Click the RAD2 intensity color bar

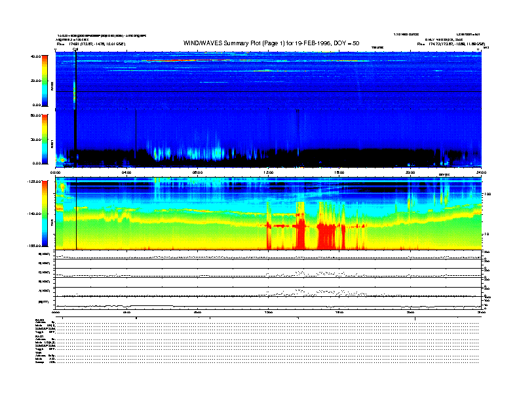45,81
